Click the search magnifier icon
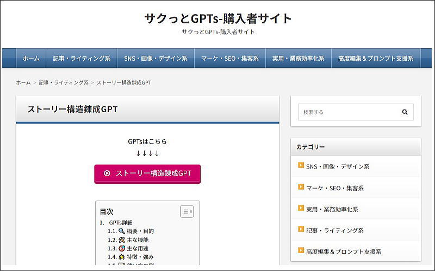 click(405, 112)
